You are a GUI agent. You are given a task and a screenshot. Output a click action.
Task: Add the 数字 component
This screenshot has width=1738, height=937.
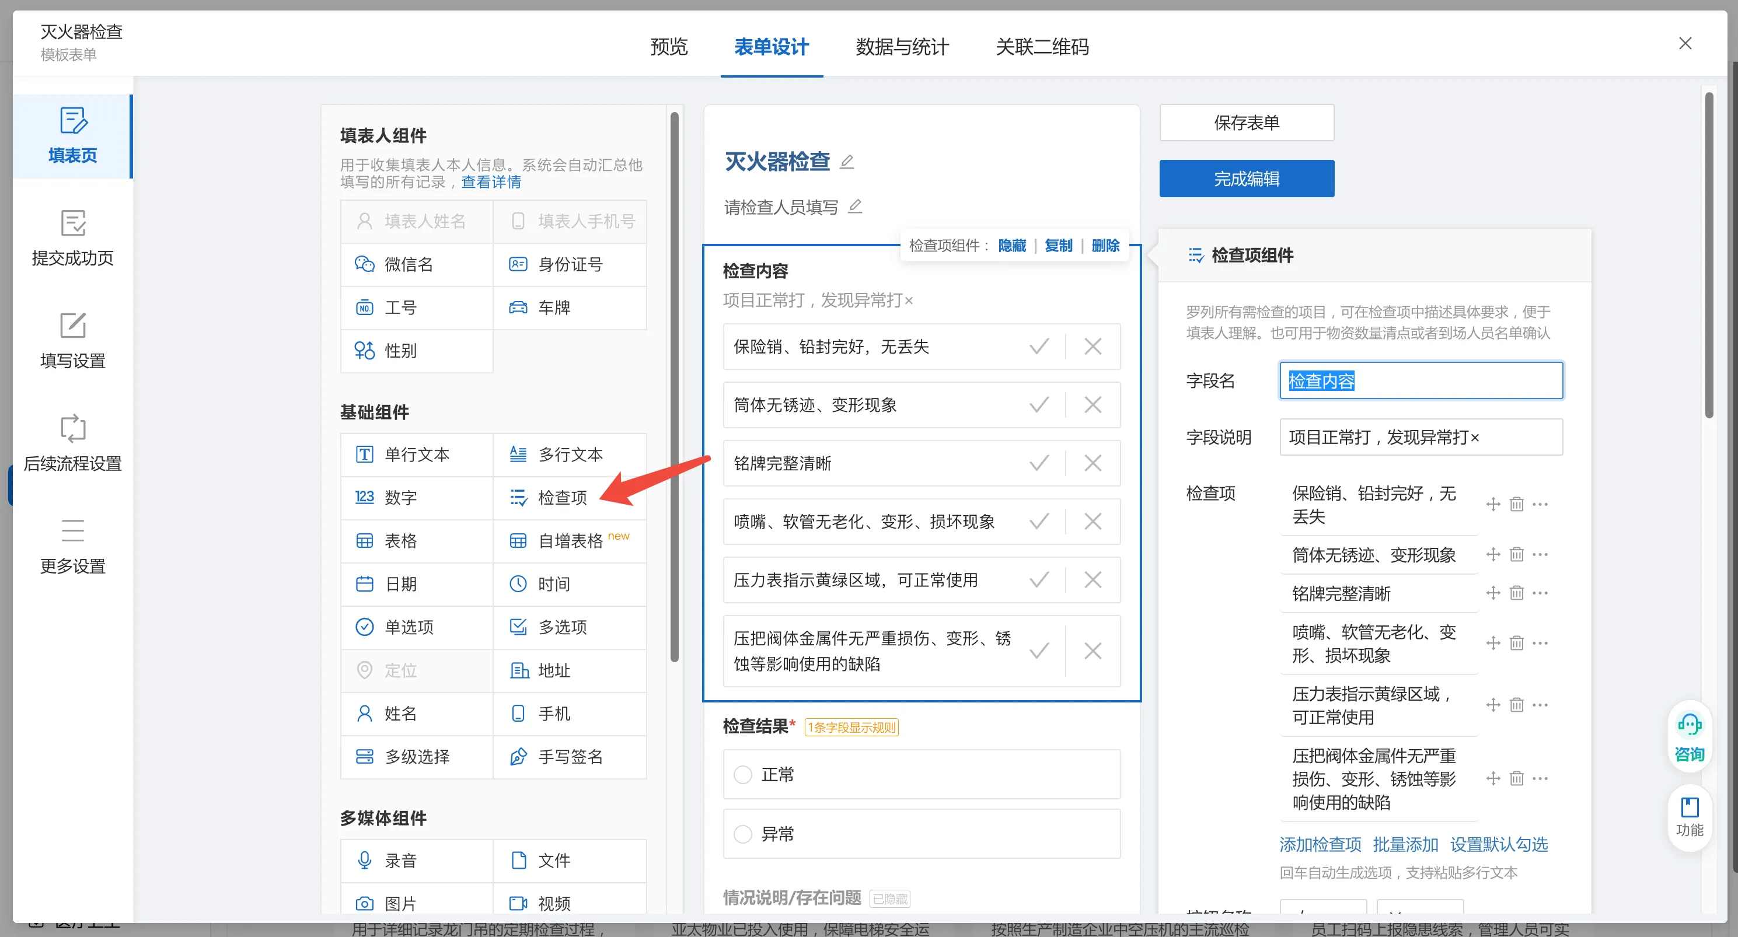pyautogui.click(x=417, y=498)
